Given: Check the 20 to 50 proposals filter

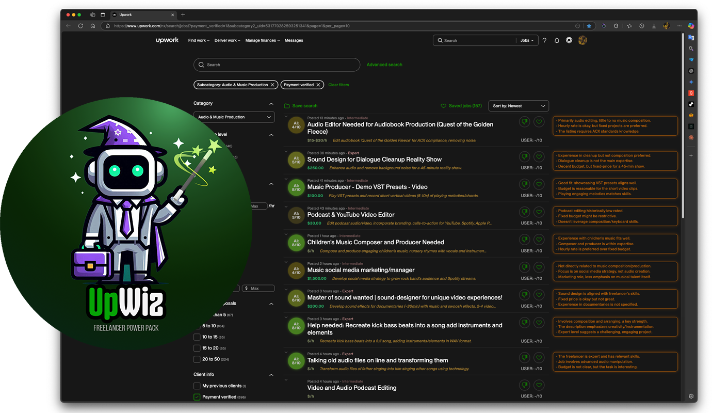Looking at the screenshot, I should [x=197, y=359].
